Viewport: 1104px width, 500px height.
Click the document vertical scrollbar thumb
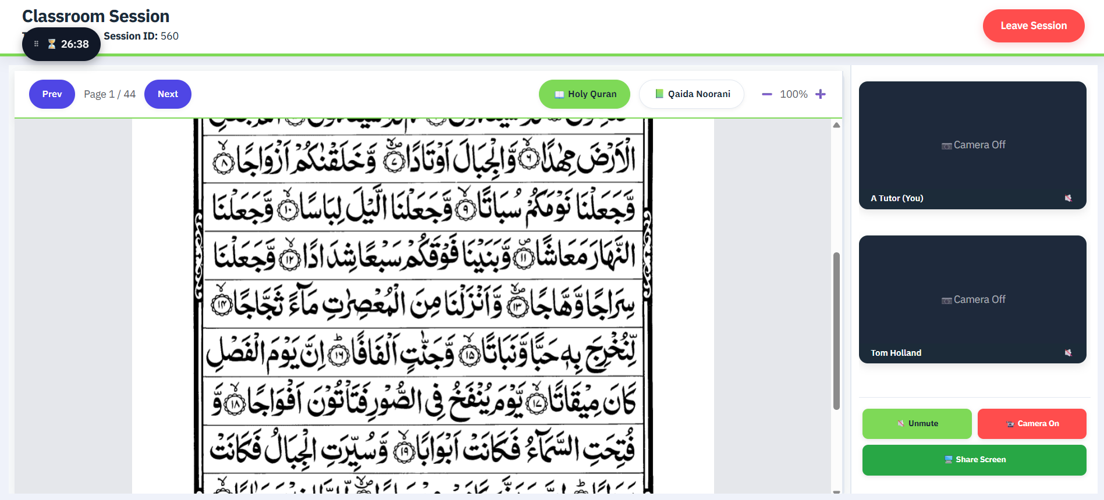tap(836, 330)
